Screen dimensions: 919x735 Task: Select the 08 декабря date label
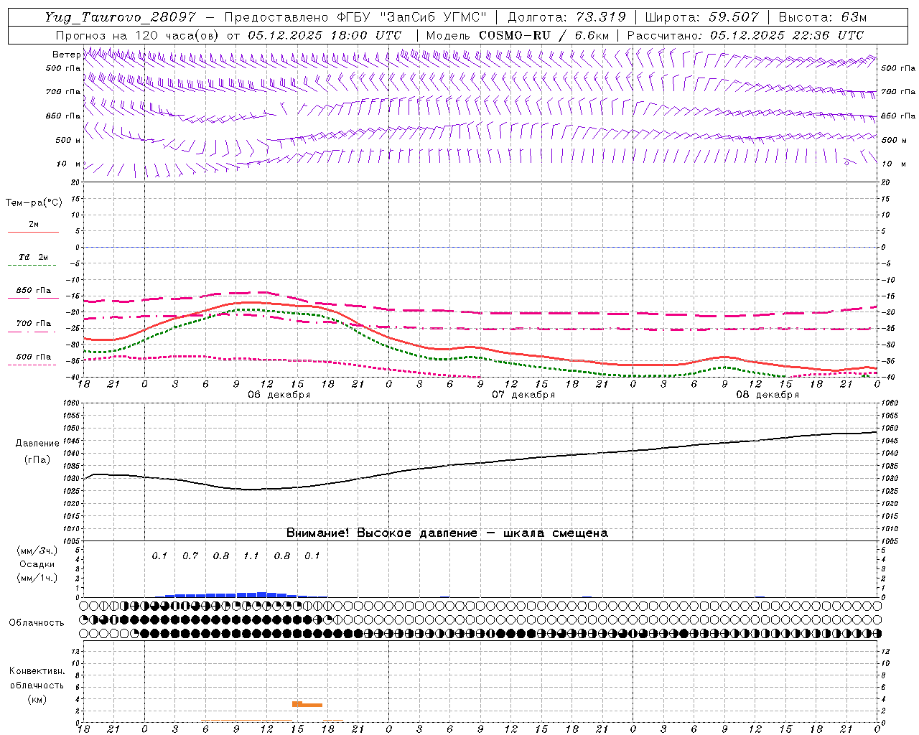click(x=768, y=395)
